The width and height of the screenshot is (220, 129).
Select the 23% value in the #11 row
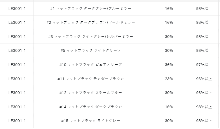coord(169,79)
